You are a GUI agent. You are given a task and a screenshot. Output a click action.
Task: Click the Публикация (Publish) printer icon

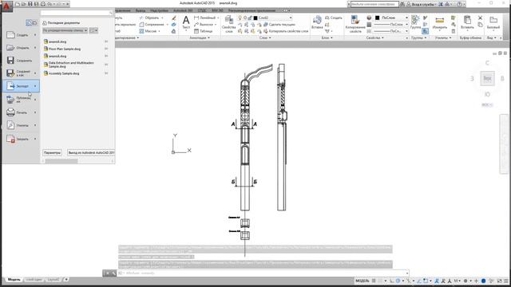click(10, 99)
